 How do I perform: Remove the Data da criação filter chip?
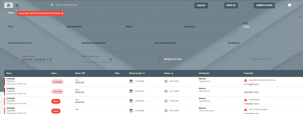coord(62,13)
